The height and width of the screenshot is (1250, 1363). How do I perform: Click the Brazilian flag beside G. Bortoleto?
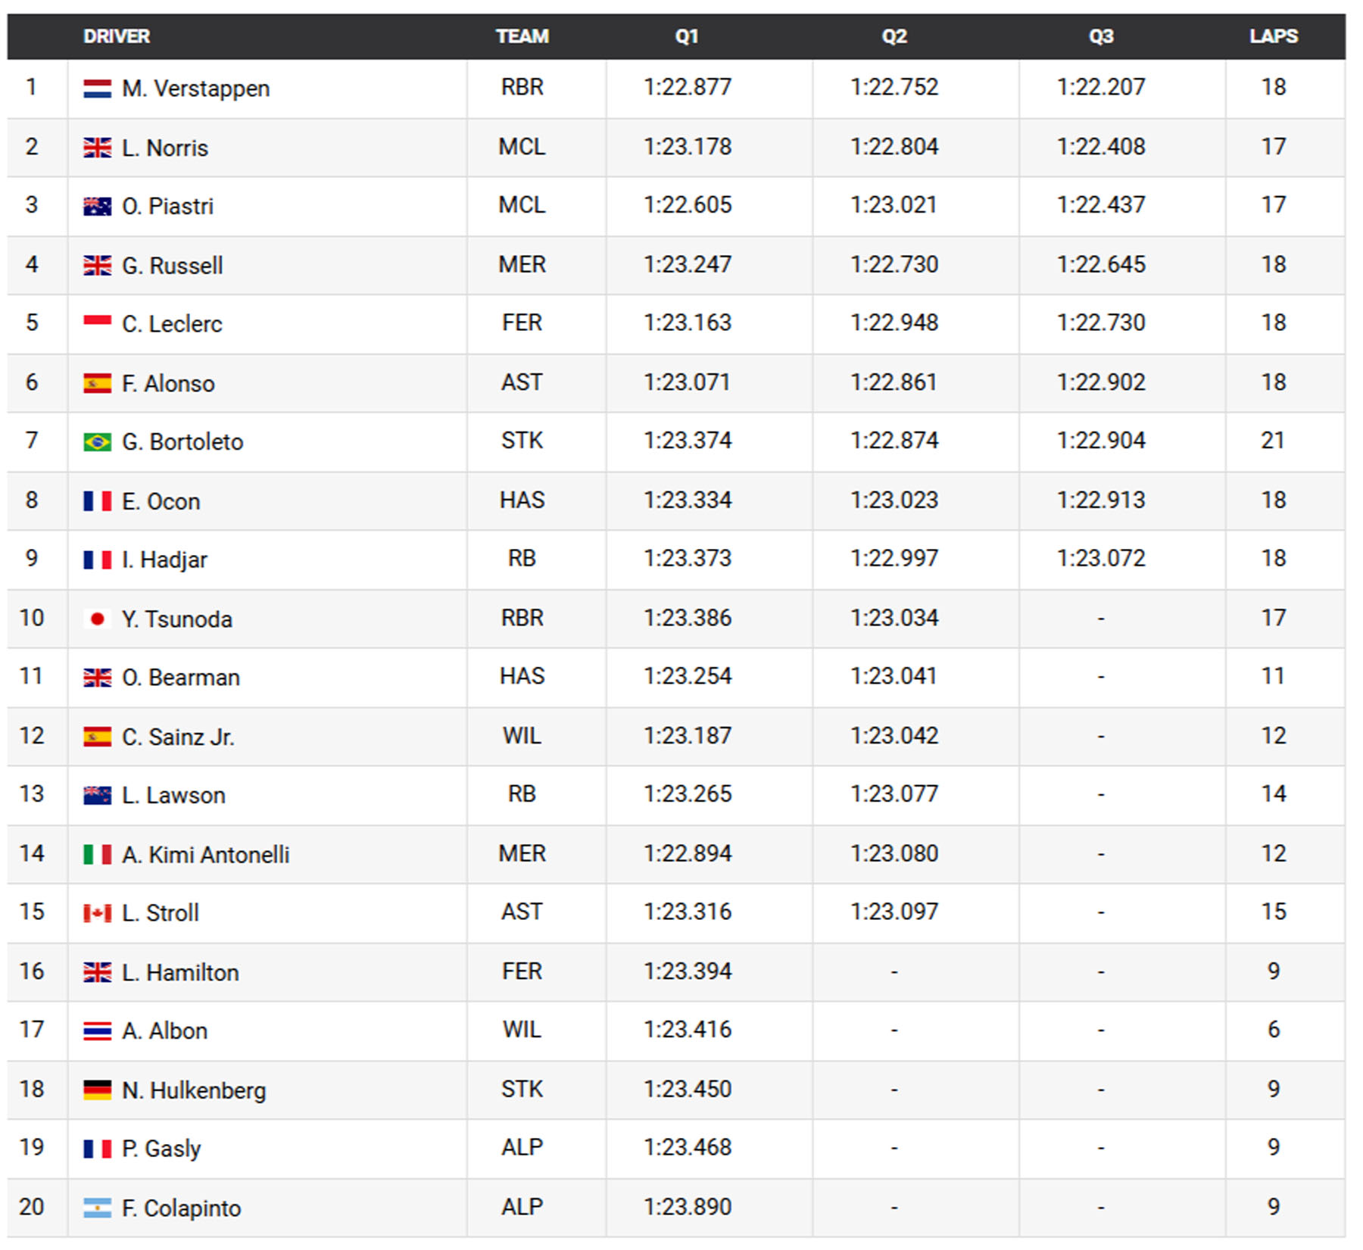(97, 441)
